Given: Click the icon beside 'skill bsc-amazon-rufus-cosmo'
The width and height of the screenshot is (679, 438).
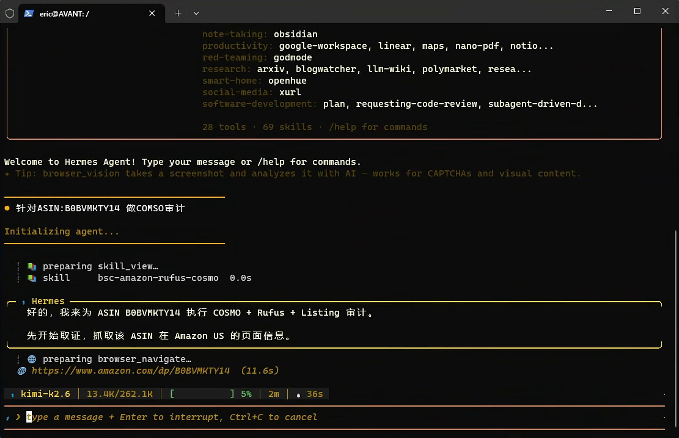Looking at the screenshot, I should [x=32, y=278].
